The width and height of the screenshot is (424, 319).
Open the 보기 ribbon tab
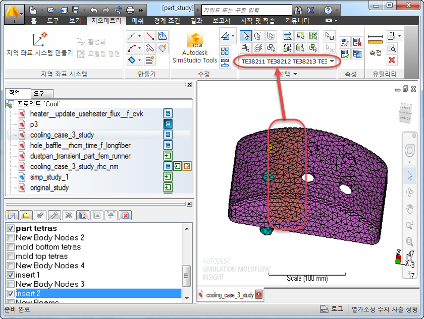click(x=75, y=21)
